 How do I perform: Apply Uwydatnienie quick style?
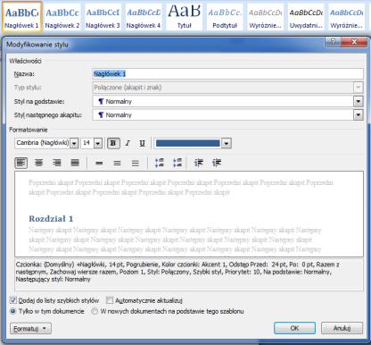[306, 17]
